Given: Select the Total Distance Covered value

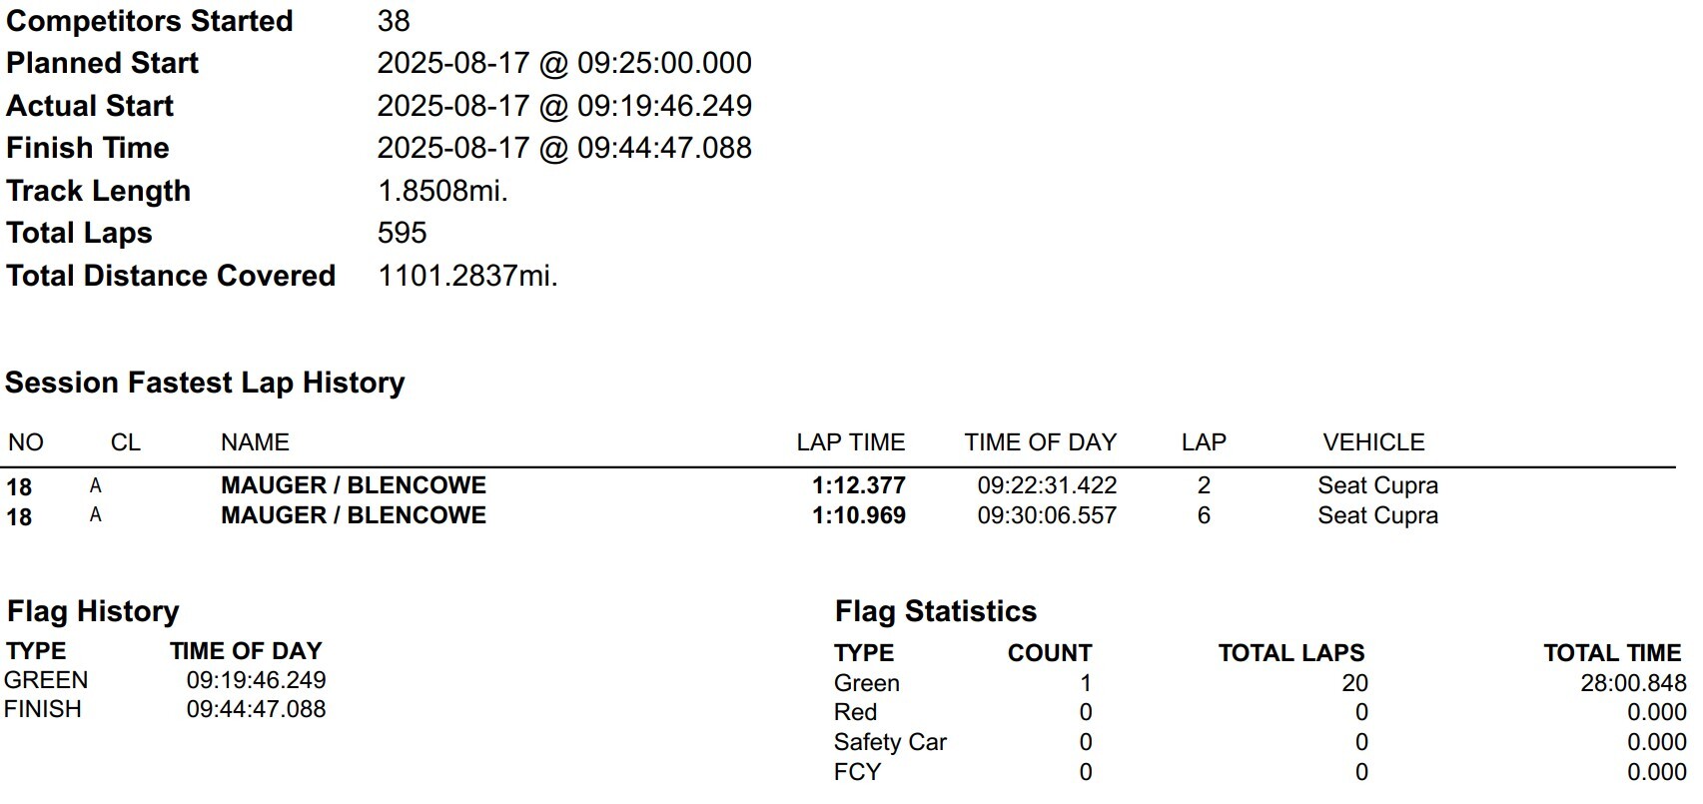Looking at the screenshot, I should tap(467, 276).
